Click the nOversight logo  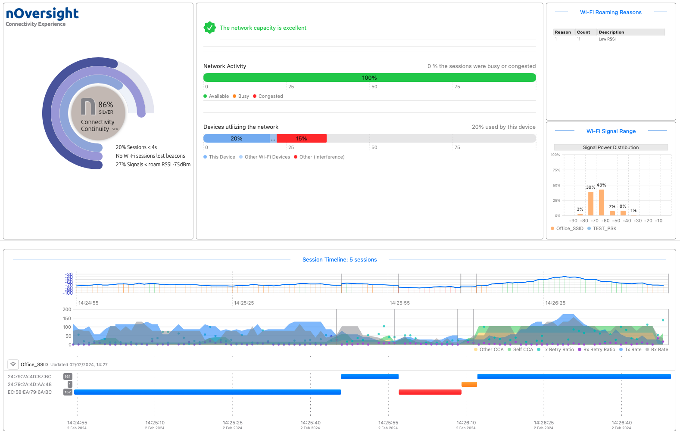click(x=42, y=14)
